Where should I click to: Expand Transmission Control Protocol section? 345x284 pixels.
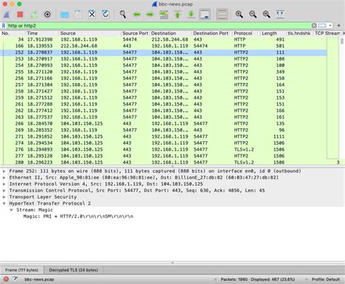click(x=4, y=191)
